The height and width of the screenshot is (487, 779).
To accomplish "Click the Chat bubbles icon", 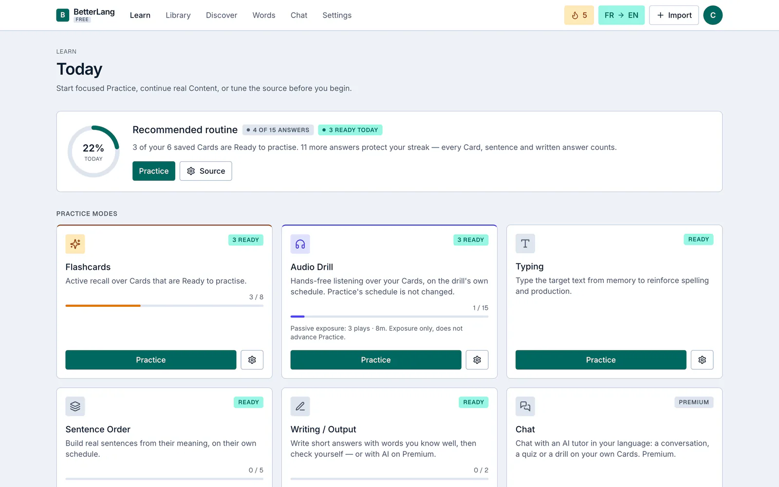I will coord(525,406).
